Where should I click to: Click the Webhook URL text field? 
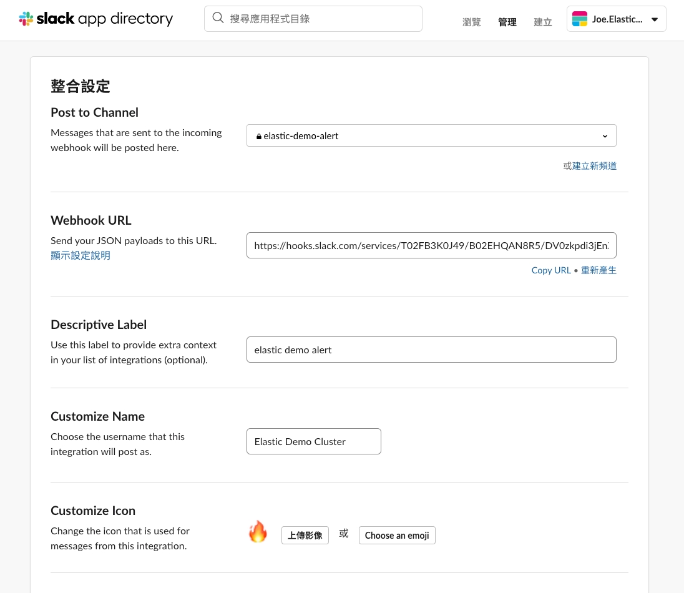coord(431,245)
